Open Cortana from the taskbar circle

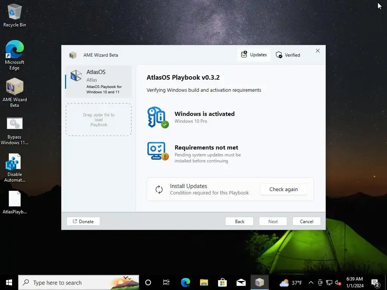click(x=148, y=282)
